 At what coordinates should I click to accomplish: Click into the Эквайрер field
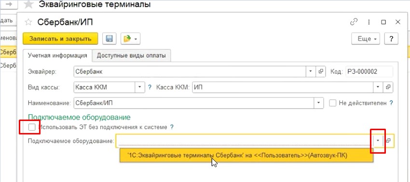click(190, 72)
